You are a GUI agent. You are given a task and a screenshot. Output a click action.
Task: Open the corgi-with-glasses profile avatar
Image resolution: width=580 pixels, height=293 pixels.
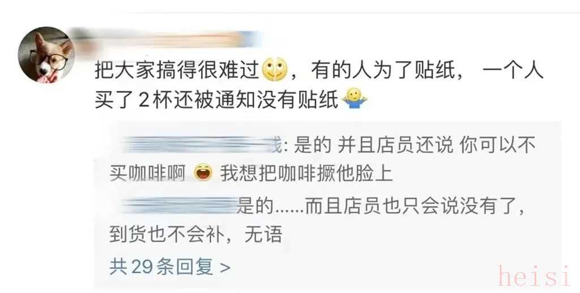(x=46, y=55)
